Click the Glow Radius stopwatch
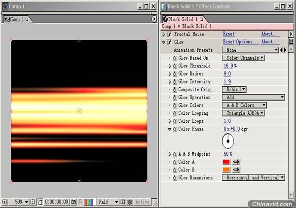Viewport: 296px width, 208px height. pyautogui.click(x=175, y=74)
